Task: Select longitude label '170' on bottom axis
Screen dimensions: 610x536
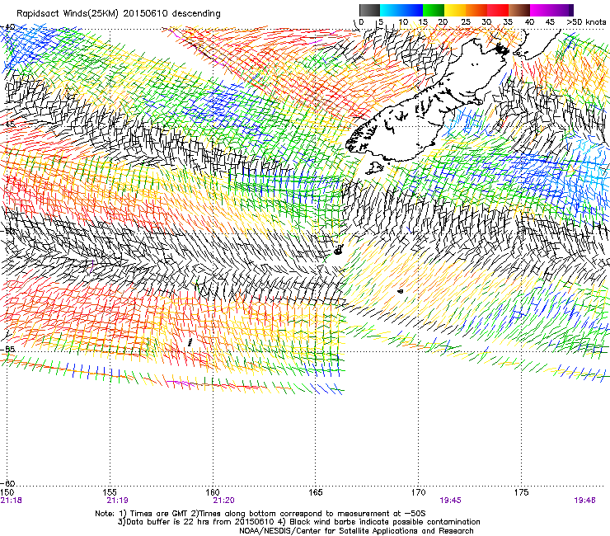Action: point(418,492)
